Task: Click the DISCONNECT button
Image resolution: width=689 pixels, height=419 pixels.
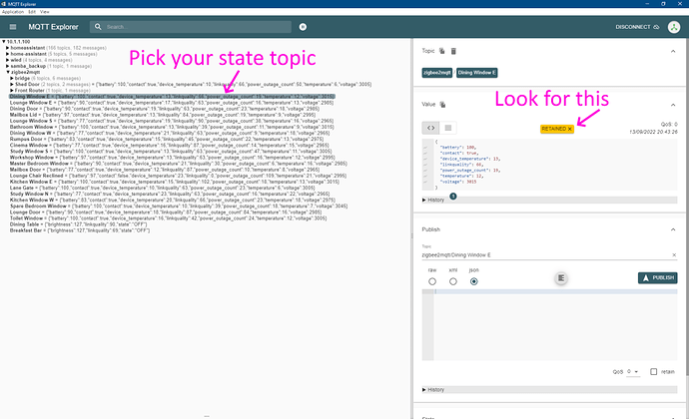Action: tap(637, 27)
